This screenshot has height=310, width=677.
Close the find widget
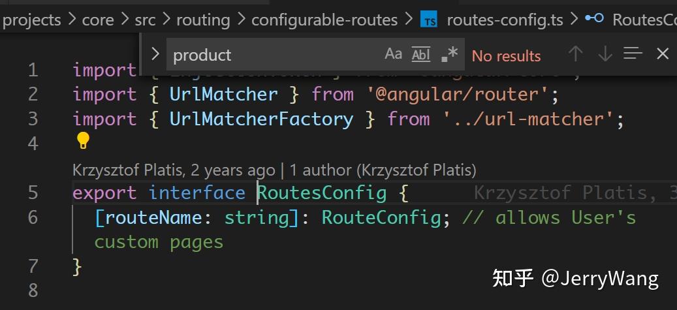[x=663, y=54]
